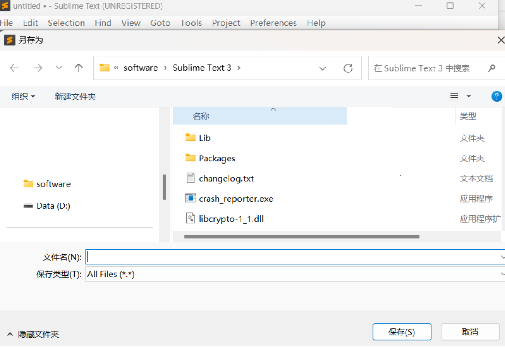The height and width of the screenshot is (347, 505).
Task: Create a new folder with 新建文件夹
Action: click(75, 96)
